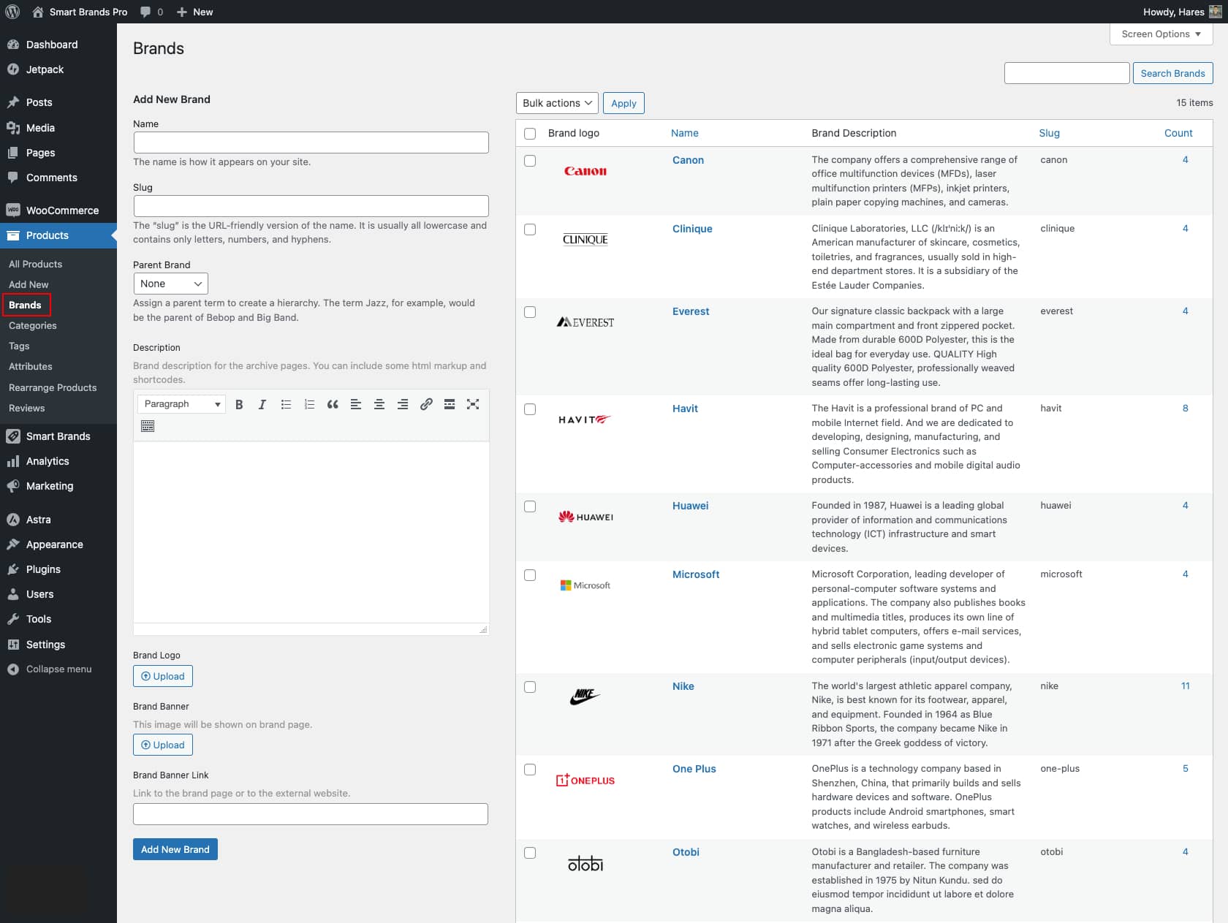This screenshot has height=923, width=1228.
Task: Align text center in editor
Action: [379, 404]
